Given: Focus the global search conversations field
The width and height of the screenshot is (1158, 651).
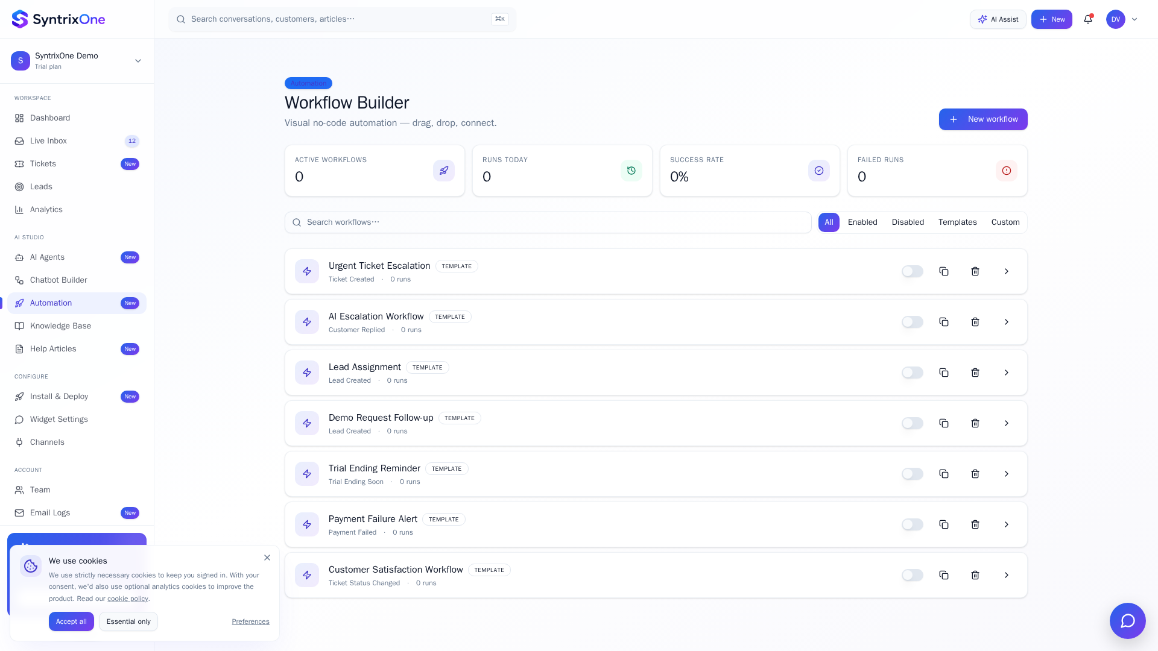Looking at the screenshot, I should pos(342,19).
